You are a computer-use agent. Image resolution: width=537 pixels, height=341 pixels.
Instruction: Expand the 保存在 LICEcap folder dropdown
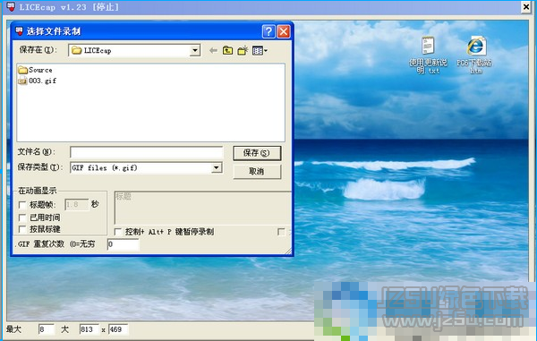click(x=195, y=50)
